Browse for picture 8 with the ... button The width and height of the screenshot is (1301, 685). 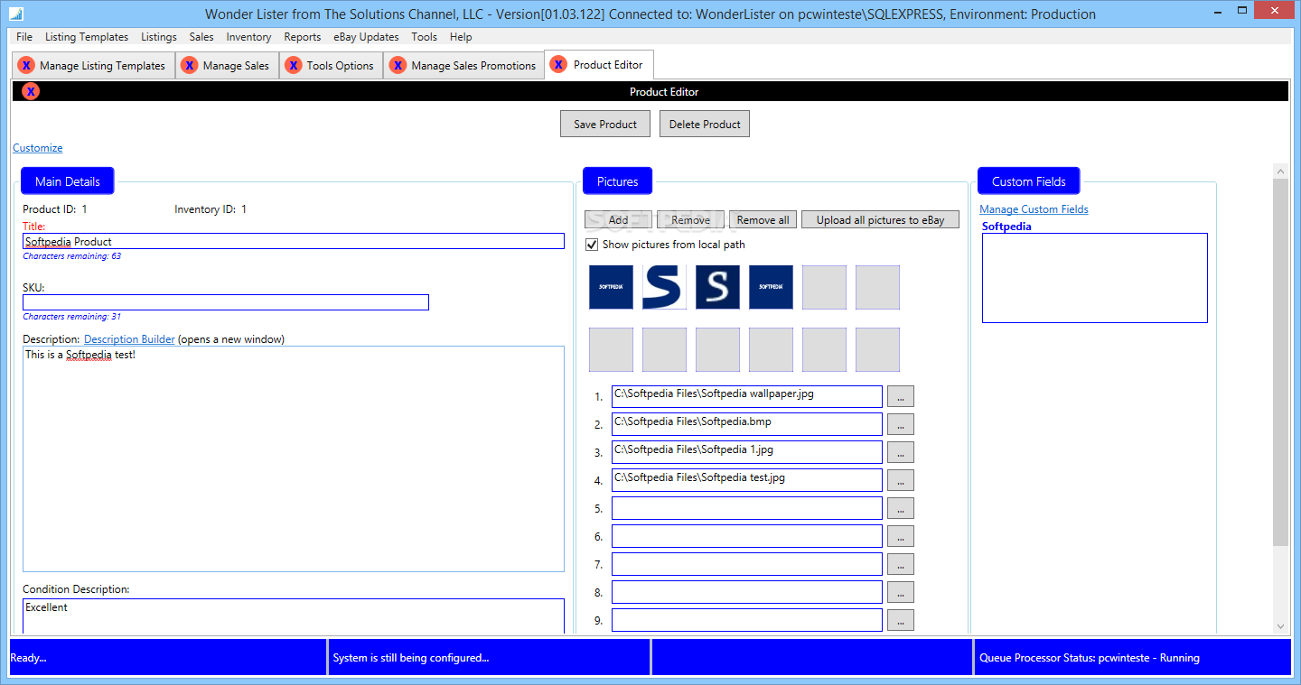(901, 592)
